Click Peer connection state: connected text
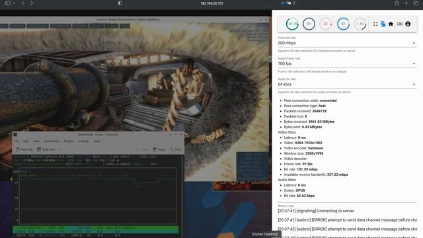The height and width of the screenshot is (238, 423). click(x=310, y=100)
